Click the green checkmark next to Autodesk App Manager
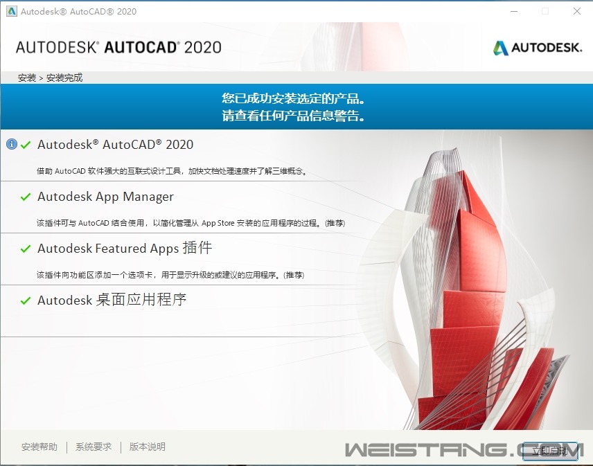 26,197
